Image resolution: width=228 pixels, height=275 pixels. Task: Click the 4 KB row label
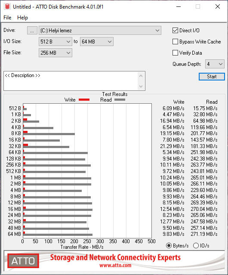16,127
